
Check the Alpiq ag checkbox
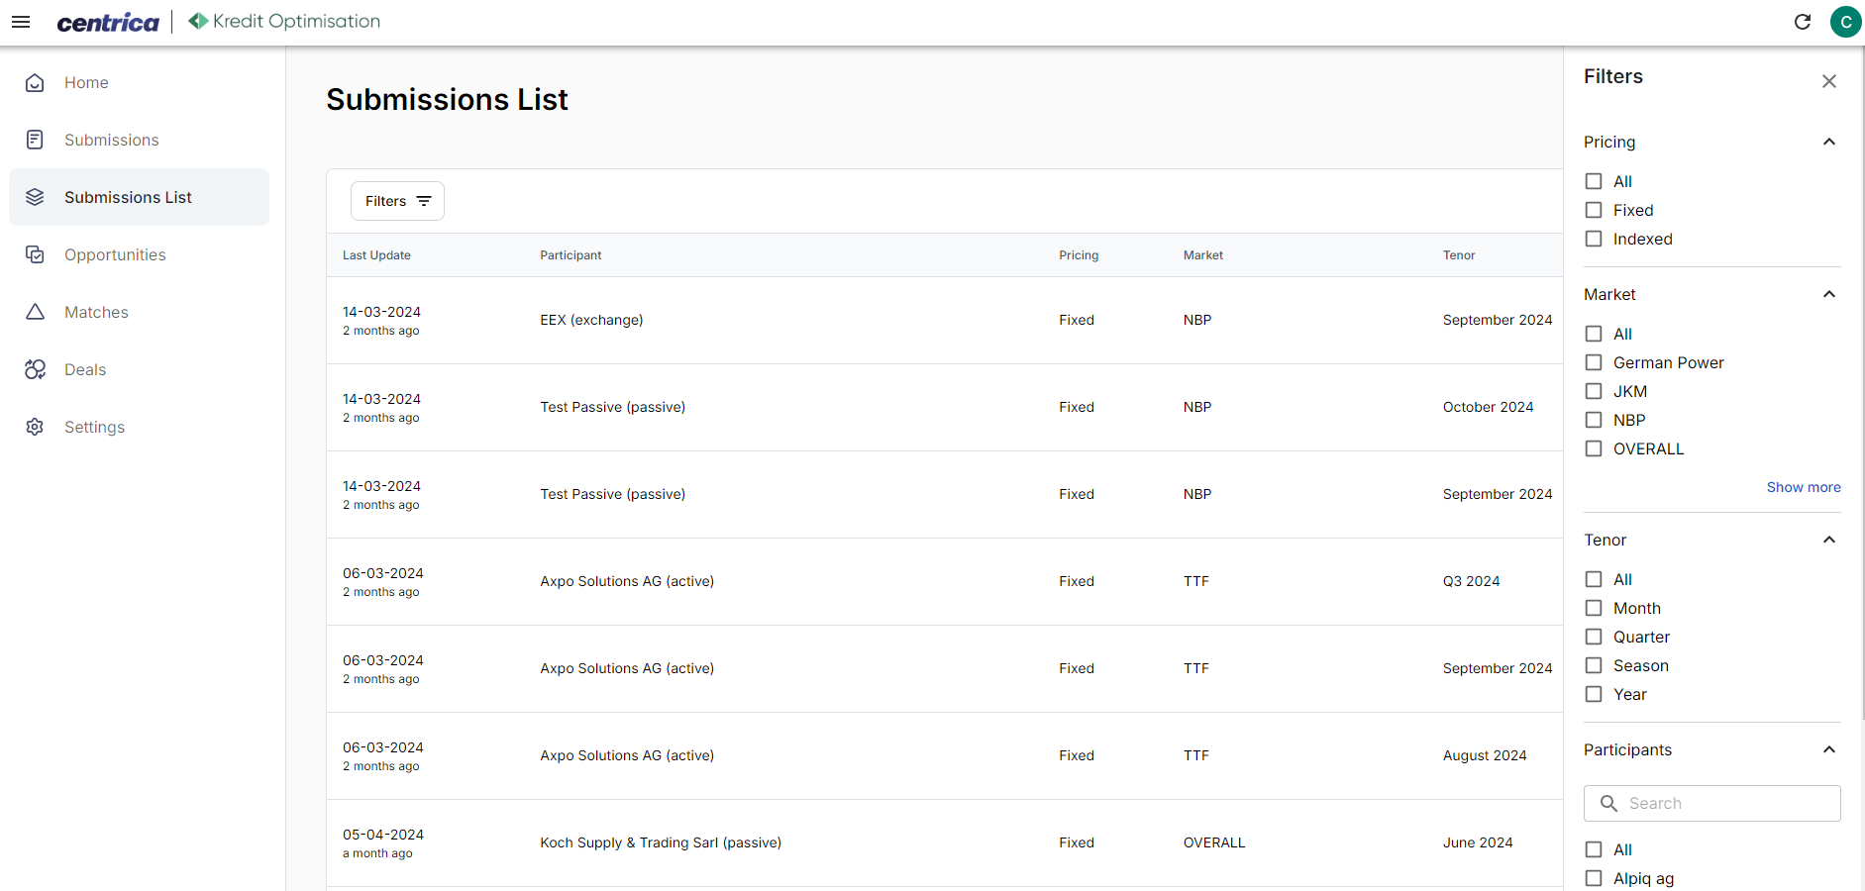[x=1594, y=878]
